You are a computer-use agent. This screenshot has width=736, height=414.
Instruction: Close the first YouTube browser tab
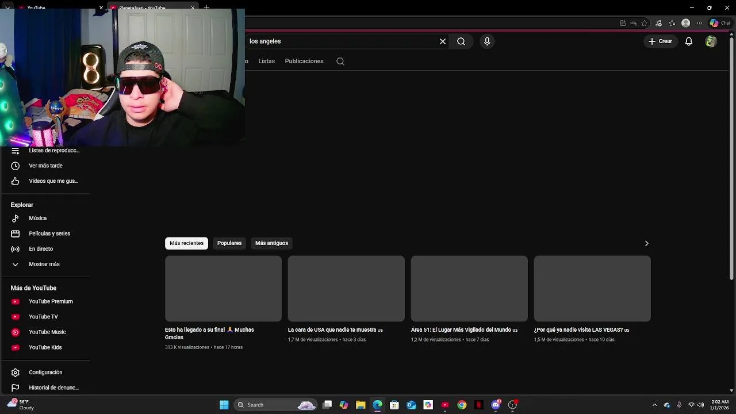coord(101,8)
